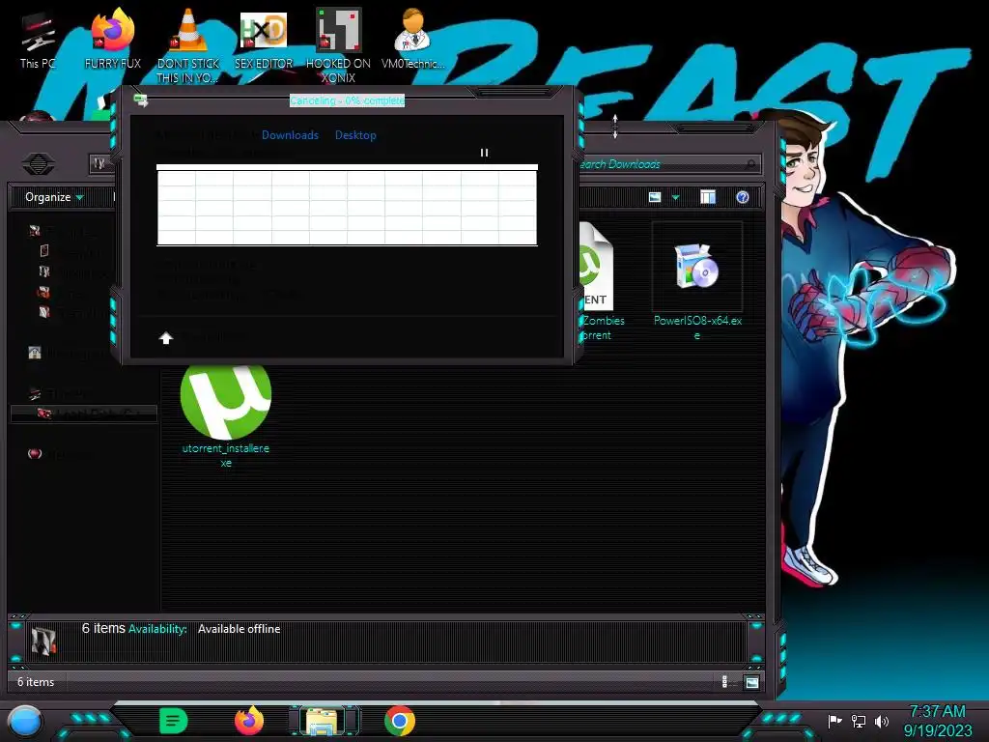The image size is (989, 742).
Task: Switch to large icons view via status bar icon
Action: coord(751,682)
